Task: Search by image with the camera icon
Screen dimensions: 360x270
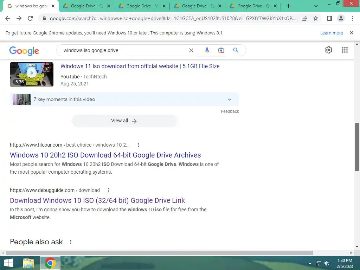Action: coord(221,50)
